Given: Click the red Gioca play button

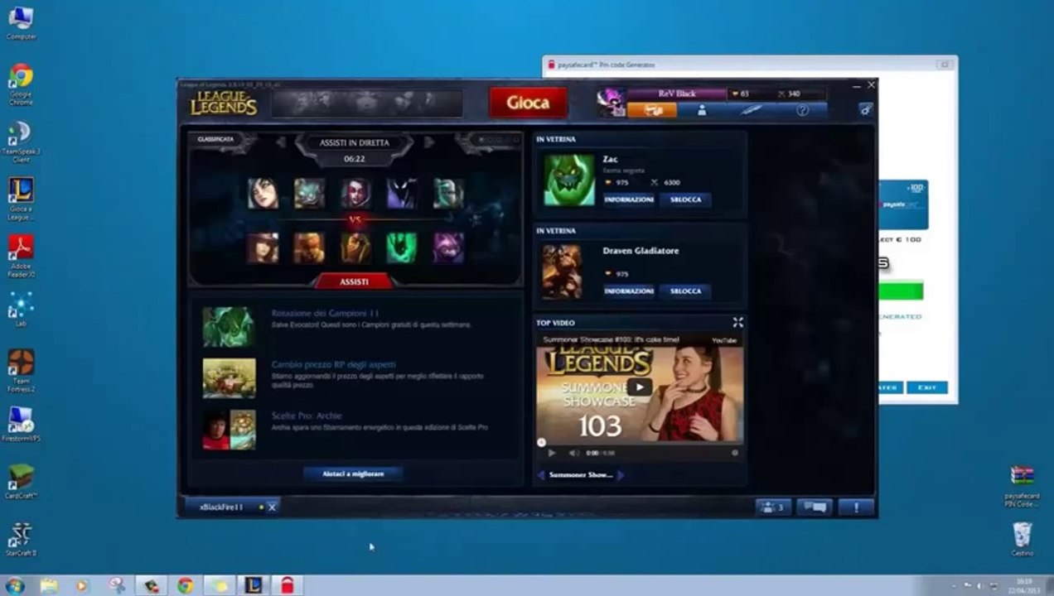Looking at the screenshot, I should point(528,103).
